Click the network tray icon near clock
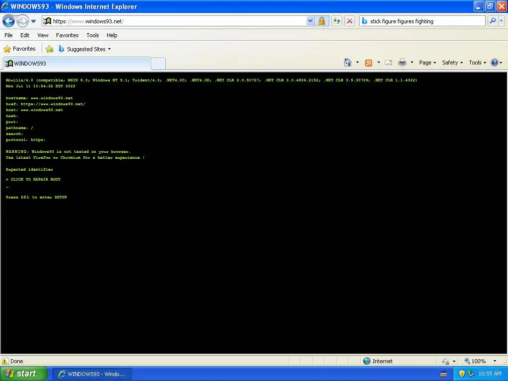This screenshot has height=381, width=508. [471, 374]
